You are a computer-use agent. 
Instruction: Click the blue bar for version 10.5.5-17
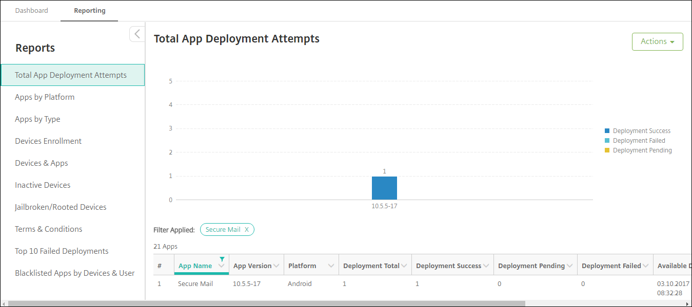point(384,188)
